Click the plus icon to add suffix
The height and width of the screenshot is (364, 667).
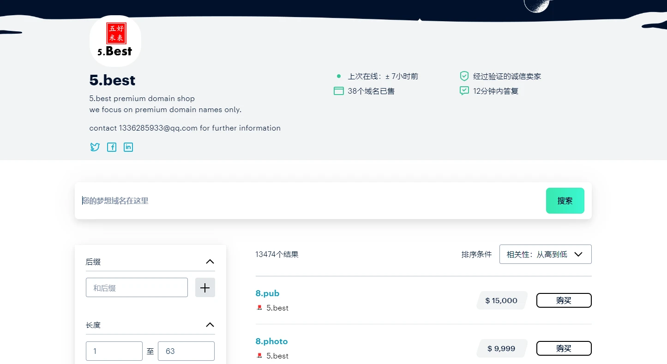205,288
